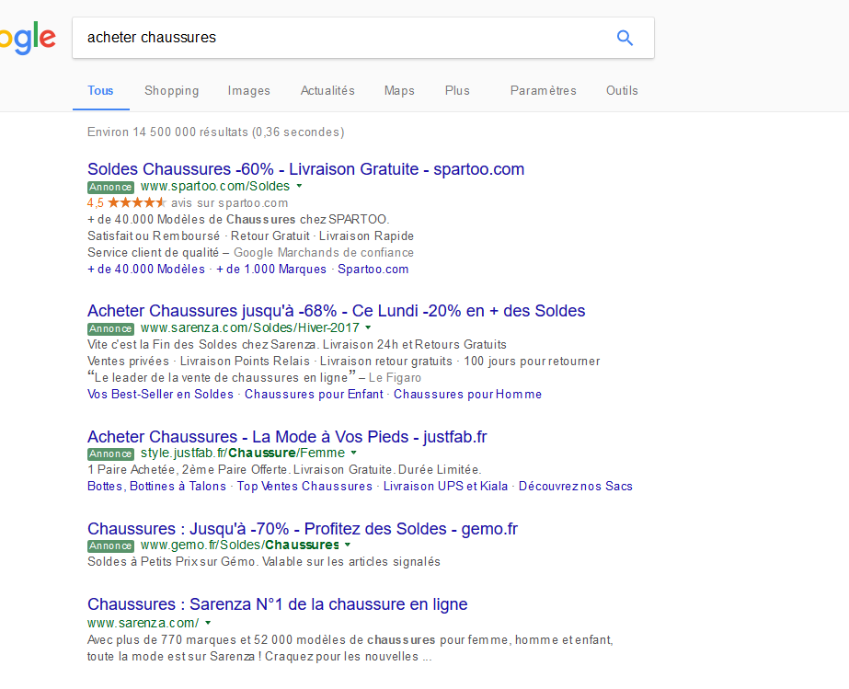Click 'Soldes à Petits Prix sur Gémo' text
The height and width of the screenshot is (689, 849).
pyautogui.click(x=171, y=562)
